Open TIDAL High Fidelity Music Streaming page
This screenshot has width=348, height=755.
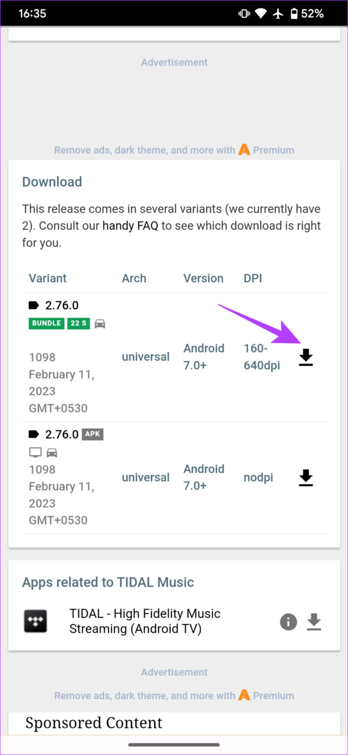[145, 621]
